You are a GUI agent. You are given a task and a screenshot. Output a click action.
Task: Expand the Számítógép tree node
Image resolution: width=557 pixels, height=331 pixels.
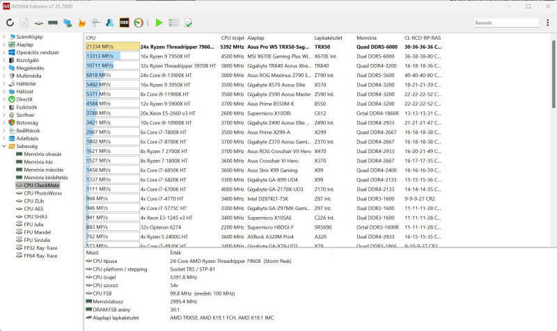[4, 37]
